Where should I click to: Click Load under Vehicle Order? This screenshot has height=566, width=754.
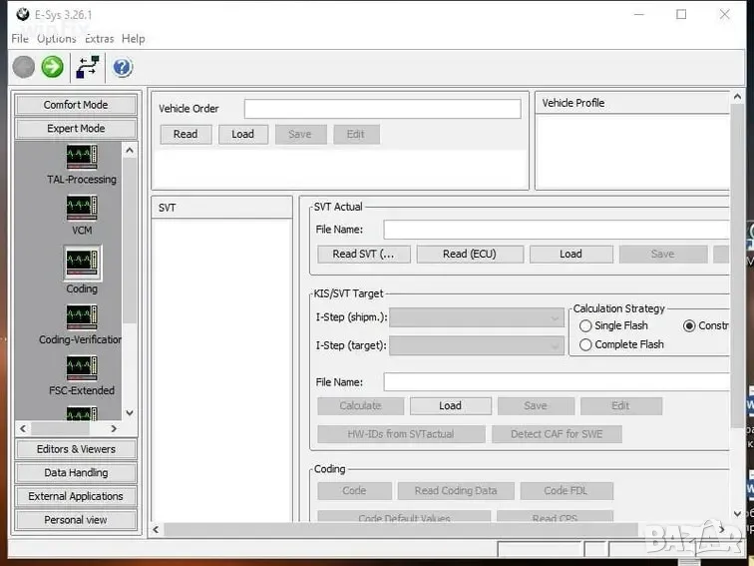click(x=243, y=135)
